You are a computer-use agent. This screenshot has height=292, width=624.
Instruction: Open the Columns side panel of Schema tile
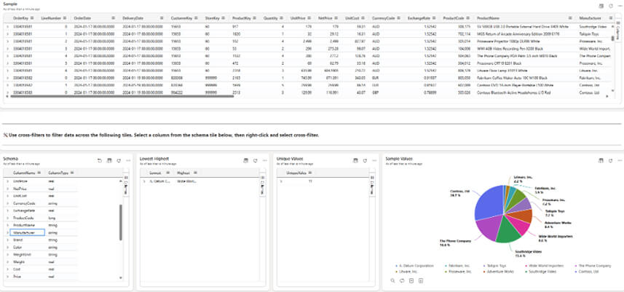click(x=126, y=185)
